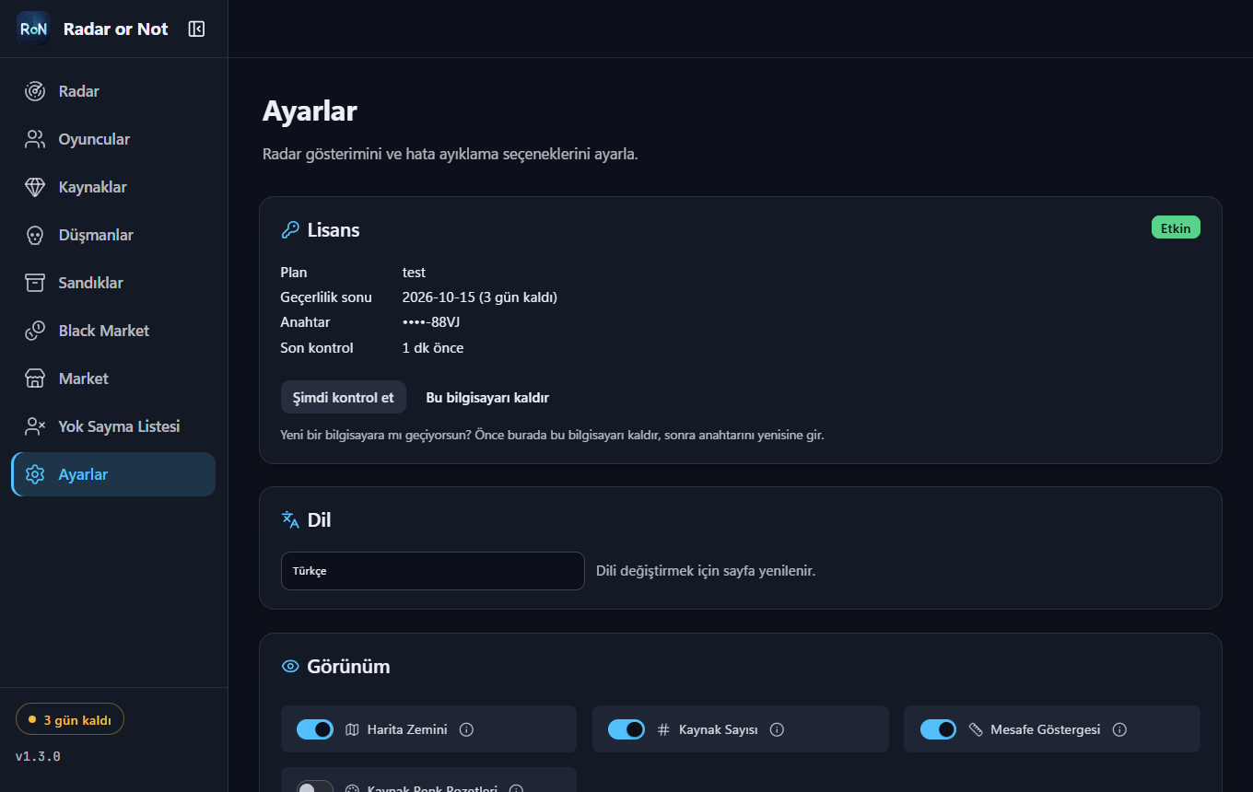The image size is (1253, 792).
Task: Click the Sandıklar chest icon
Action: pyautogui.click(x=35, y=283)
